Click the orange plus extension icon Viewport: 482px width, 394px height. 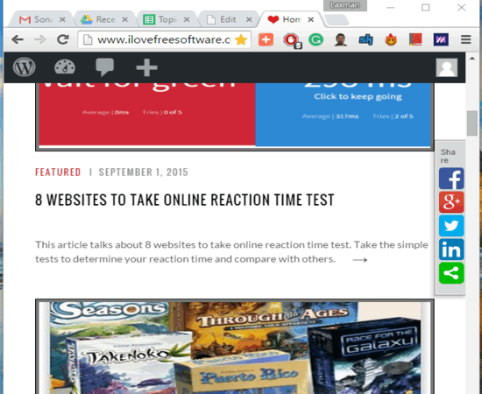[266, 39]
